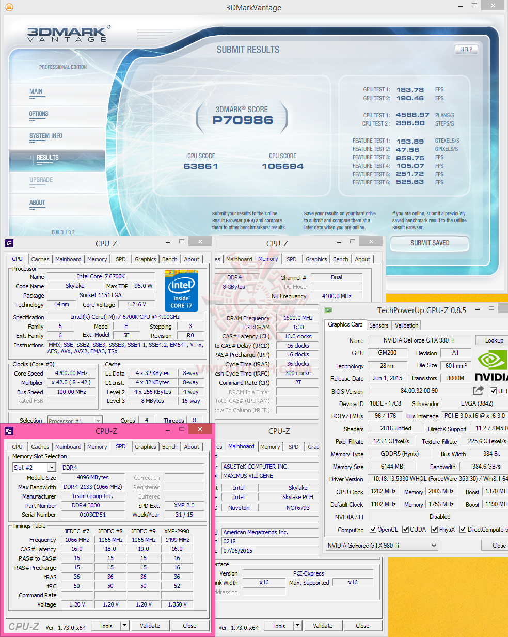This screenshot has height=637, width=508.
Task: Click the CPU Name field 'Intel Core i7 6700K'
Action: 101,276
